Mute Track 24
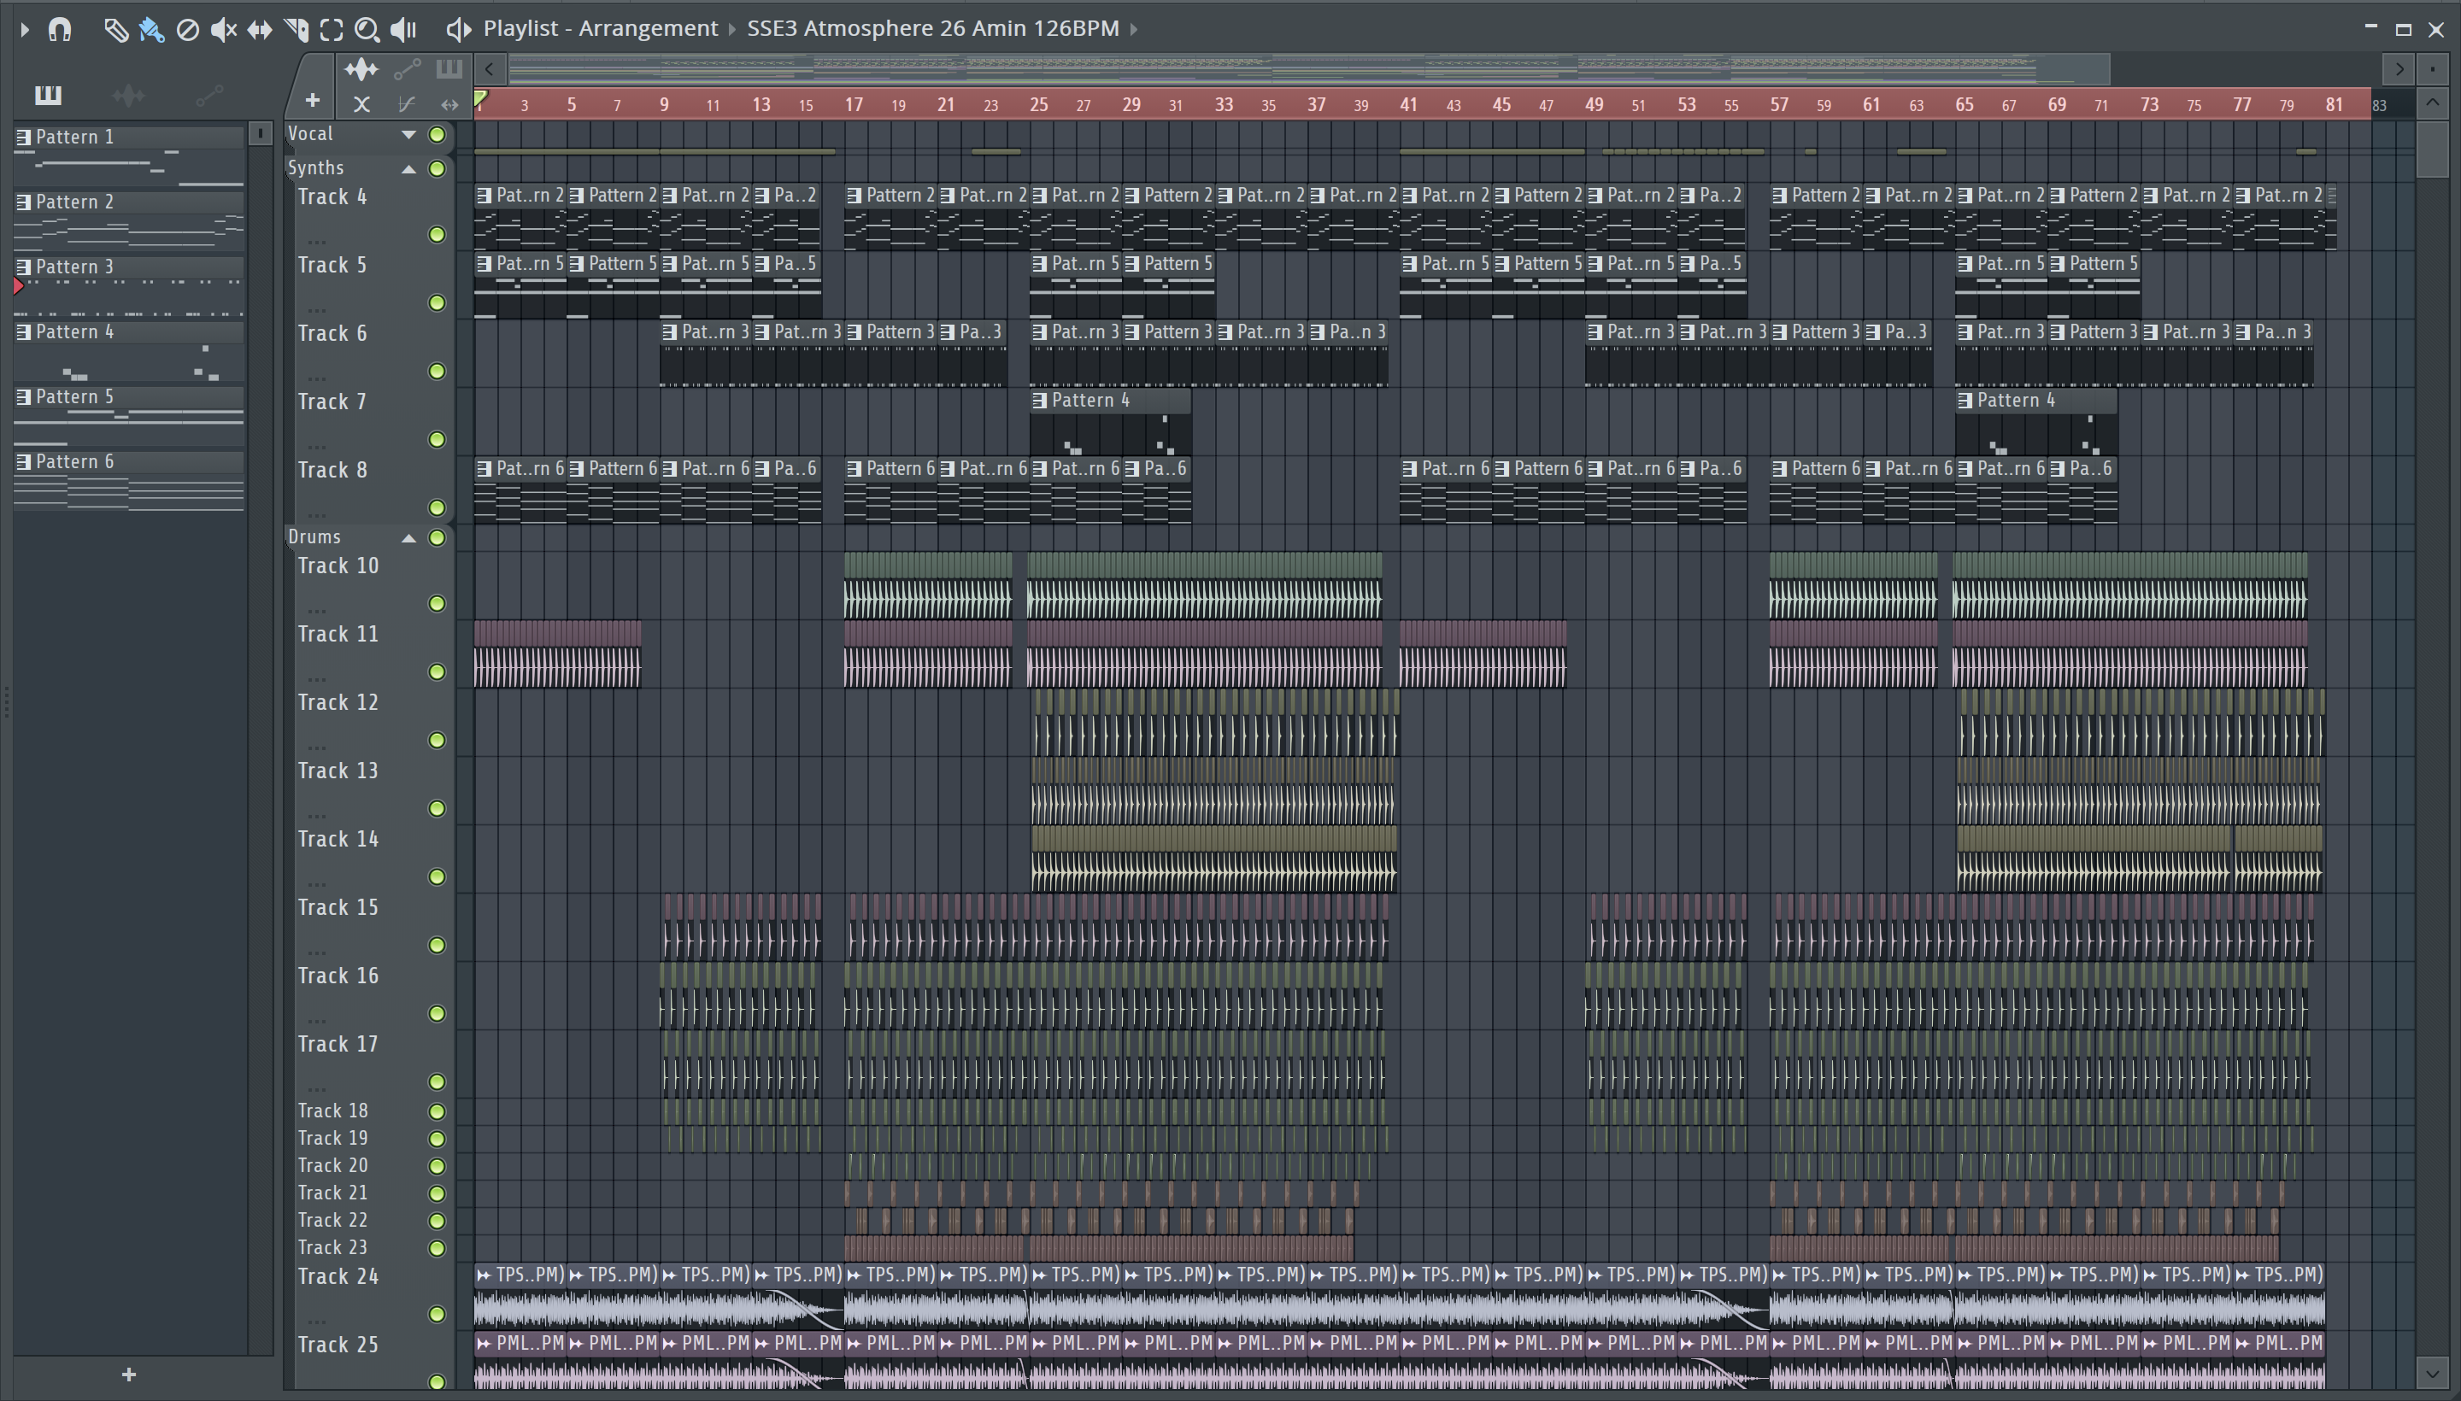This screenshot has width=2461, height=1401. point(437,1315)
